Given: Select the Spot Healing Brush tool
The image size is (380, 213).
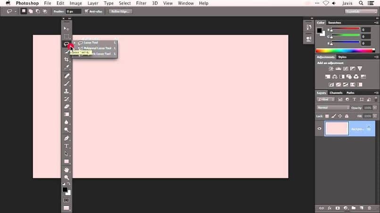Looking at the screenshot, I should 66,76.
